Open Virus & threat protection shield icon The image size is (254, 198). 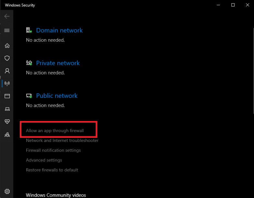pyautogui.click(x=7, y=58)
